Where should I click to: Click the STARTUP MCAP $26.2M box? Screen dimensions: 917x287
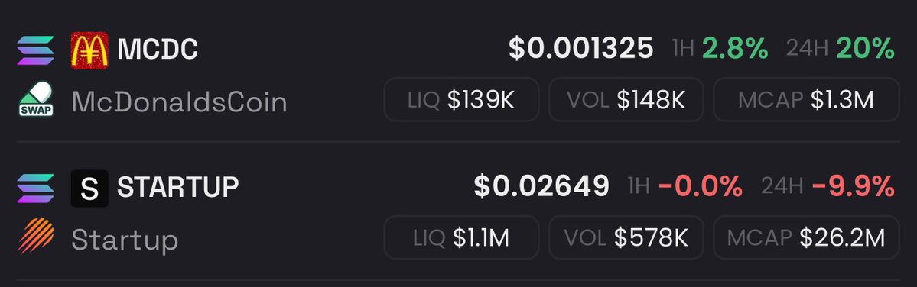tap(806, 237)
